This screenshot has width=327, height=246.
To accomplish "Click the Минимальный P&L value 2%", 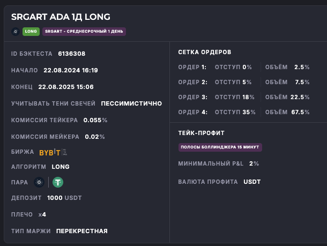I will click(x=254, y=163).
